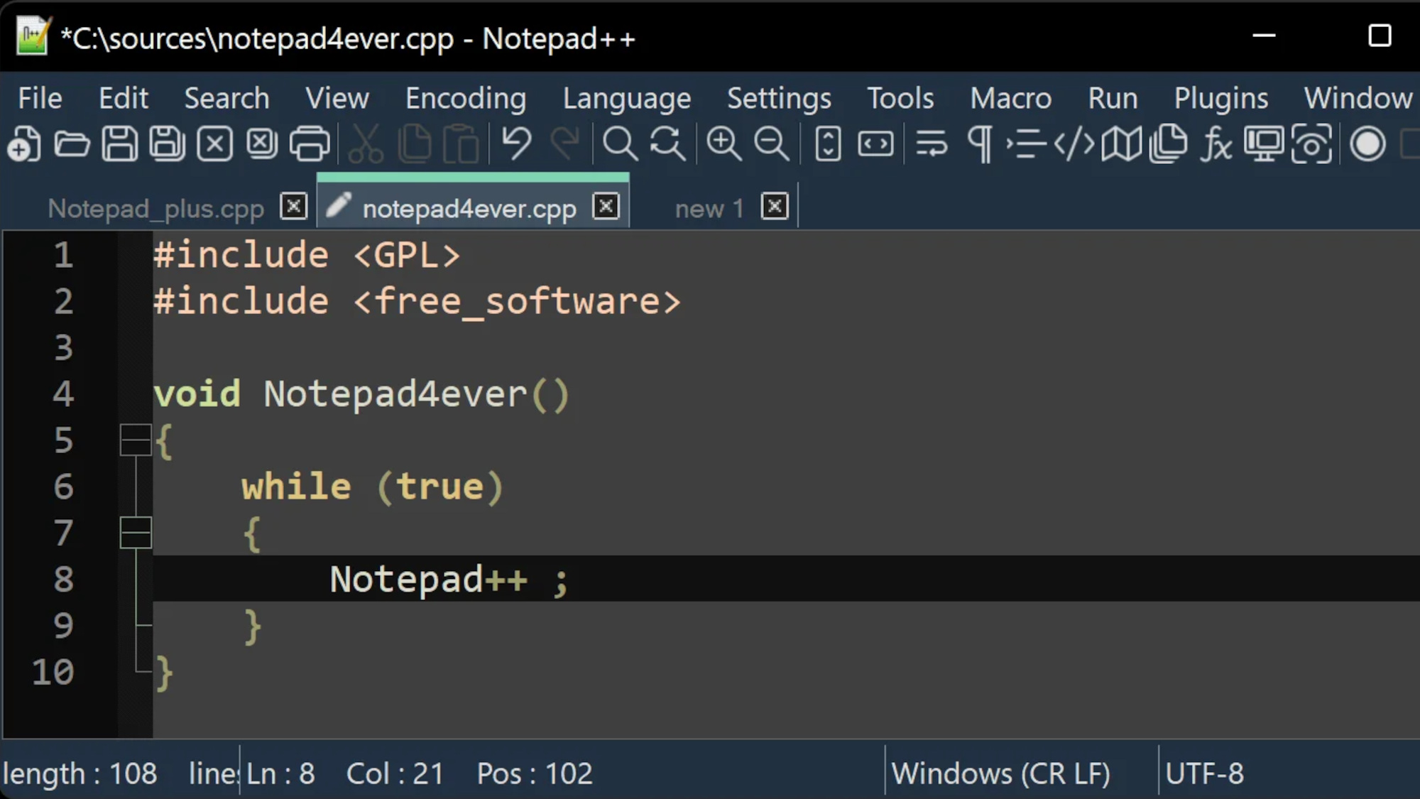The height and width of the screenshot is (799, 1420).
Task: Toggle word wrap
Action: (930, 144)
